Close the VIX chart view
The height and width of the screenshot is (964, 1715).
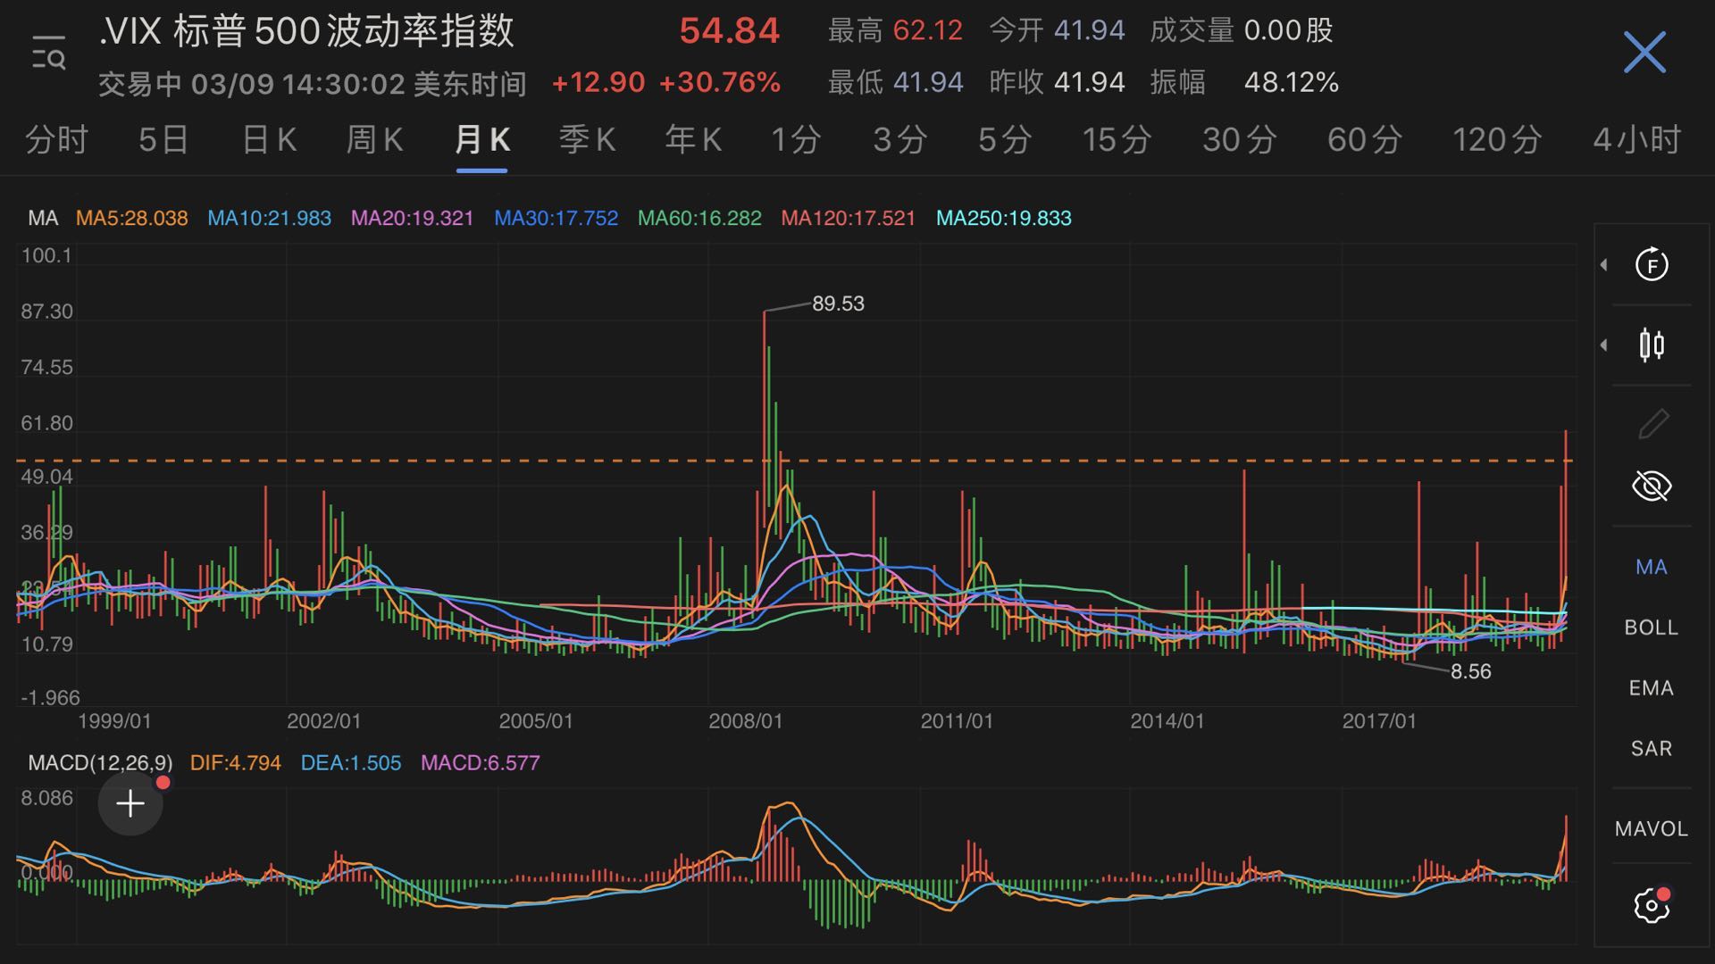click(1644, 53)
